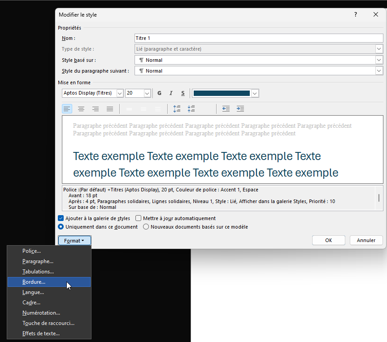Align paragraph text to the right
Screen dimensions: 387x342
point(96,109)
